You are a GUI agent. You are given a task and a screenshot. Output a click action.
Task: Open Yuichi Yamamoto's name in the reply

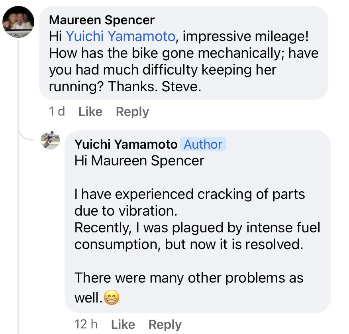(126, 144)
